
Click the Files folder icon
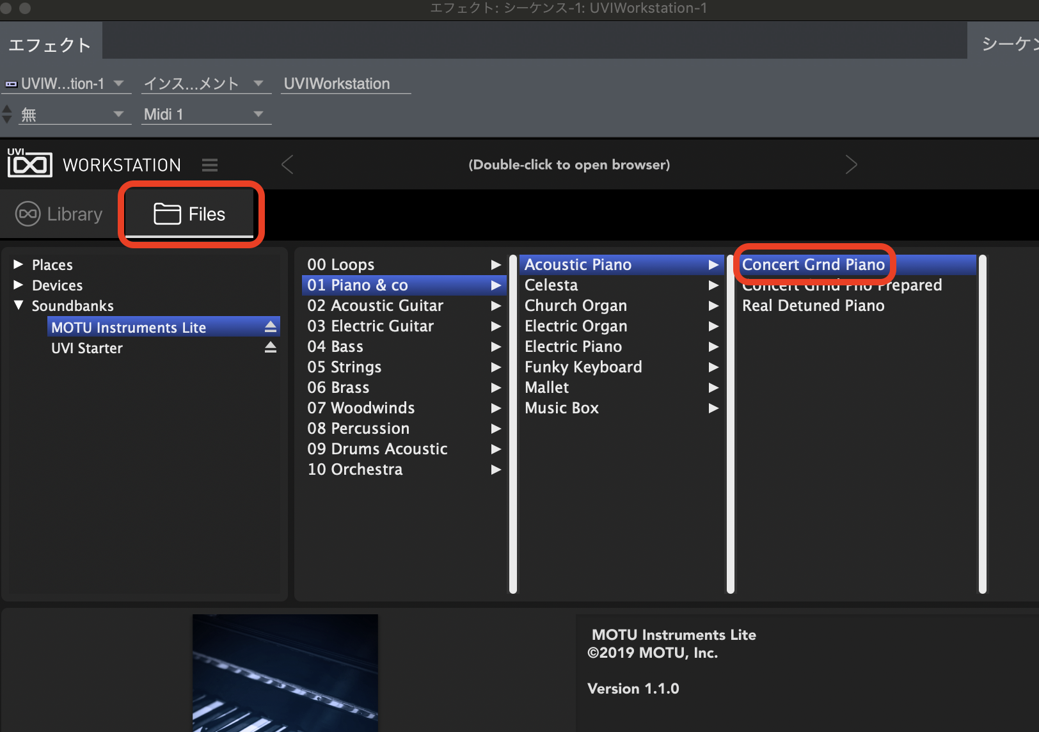tap(167, 214)
